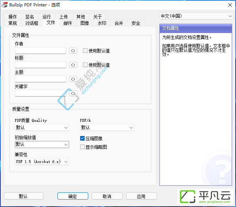
Task: Close the Bullzip PDF Printer options window
Action: click(x=230, y=5)
